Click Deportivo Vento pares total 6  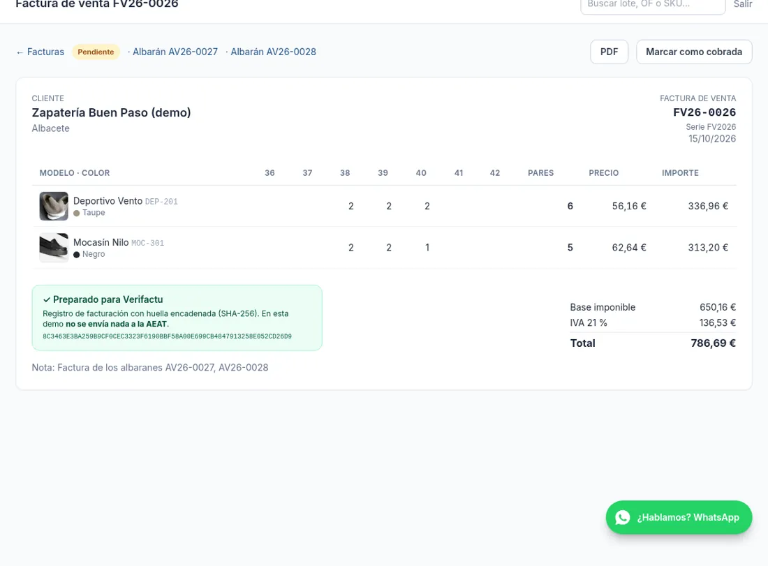(570, 206)
